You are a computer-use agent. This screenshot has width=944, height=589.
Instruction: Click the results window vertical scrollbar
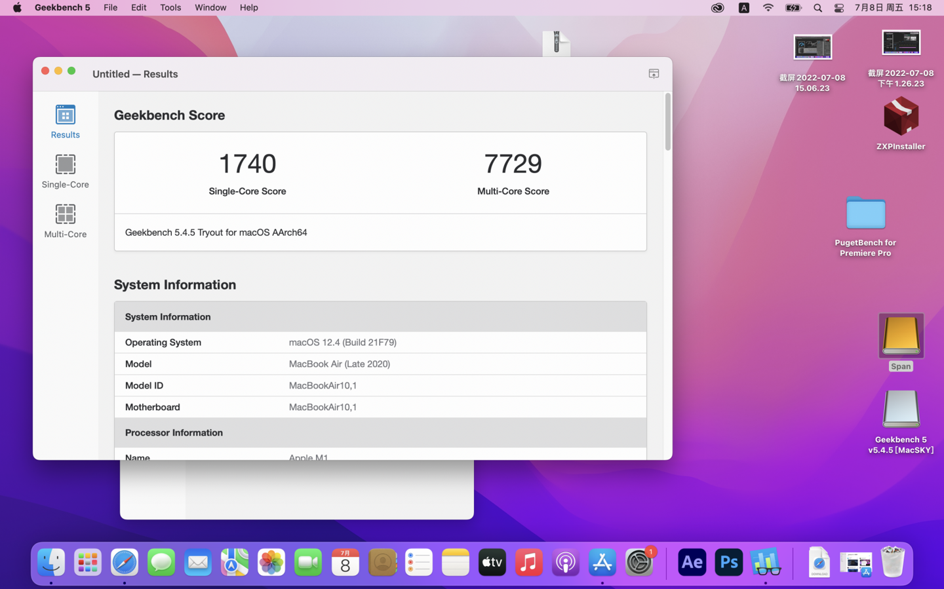[x=667, y=122]
